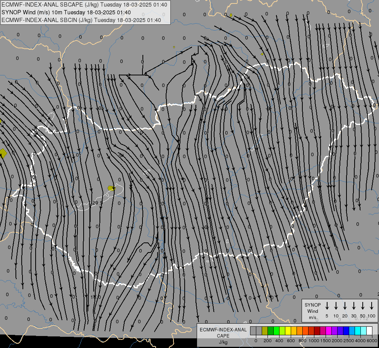Select the bright green CAPE legend swatch
Screen dimensions: 379x348
click(276, 331)
